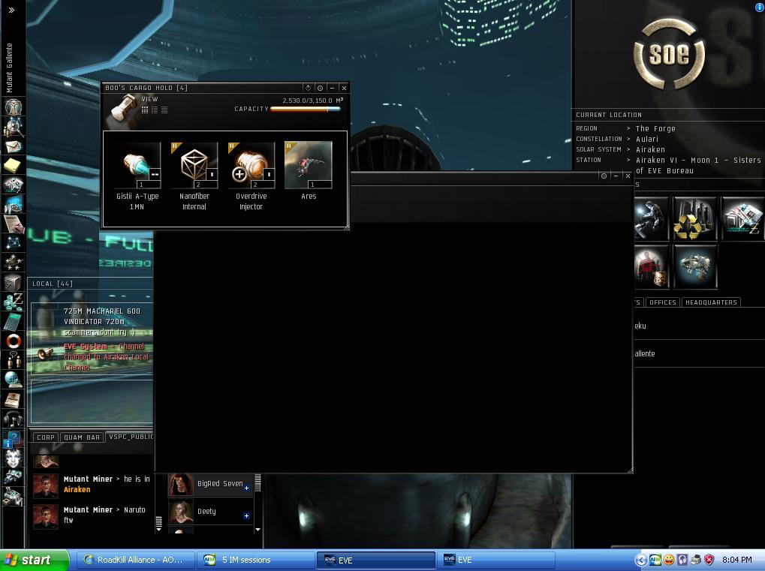Viewport: 765px width, 571px height.
Task: Open the white face icon in sidebar
Action: pos(14,458)
